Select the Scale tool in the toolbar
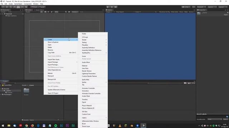Screen dimensions: 229x128 [14, 7]
